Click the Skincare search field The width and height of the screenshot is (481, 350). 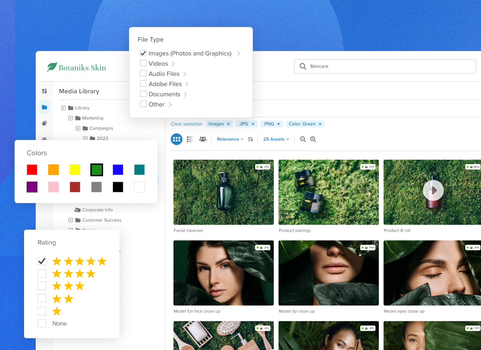[385, 66]
